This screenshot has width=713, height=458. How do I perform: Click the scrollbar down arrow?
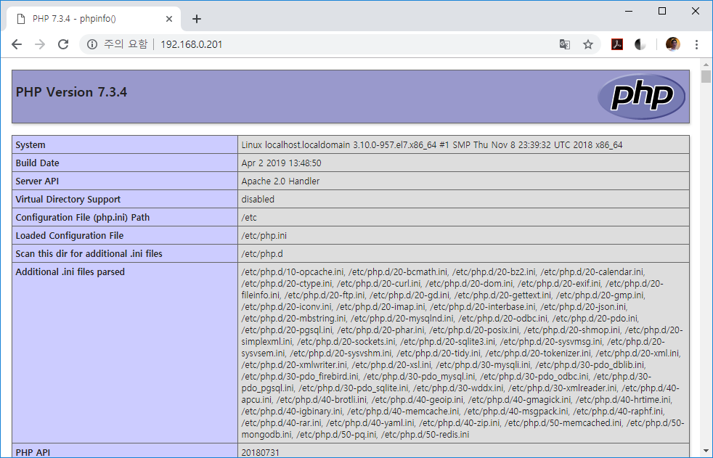[x=706, y=451]
